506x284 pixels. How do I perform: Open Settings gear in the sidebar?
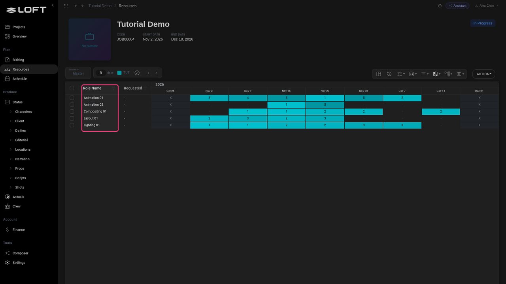29,263
